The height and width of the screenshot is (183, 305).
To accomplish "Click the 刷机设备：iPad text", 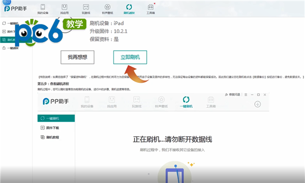I will [107, 23].
